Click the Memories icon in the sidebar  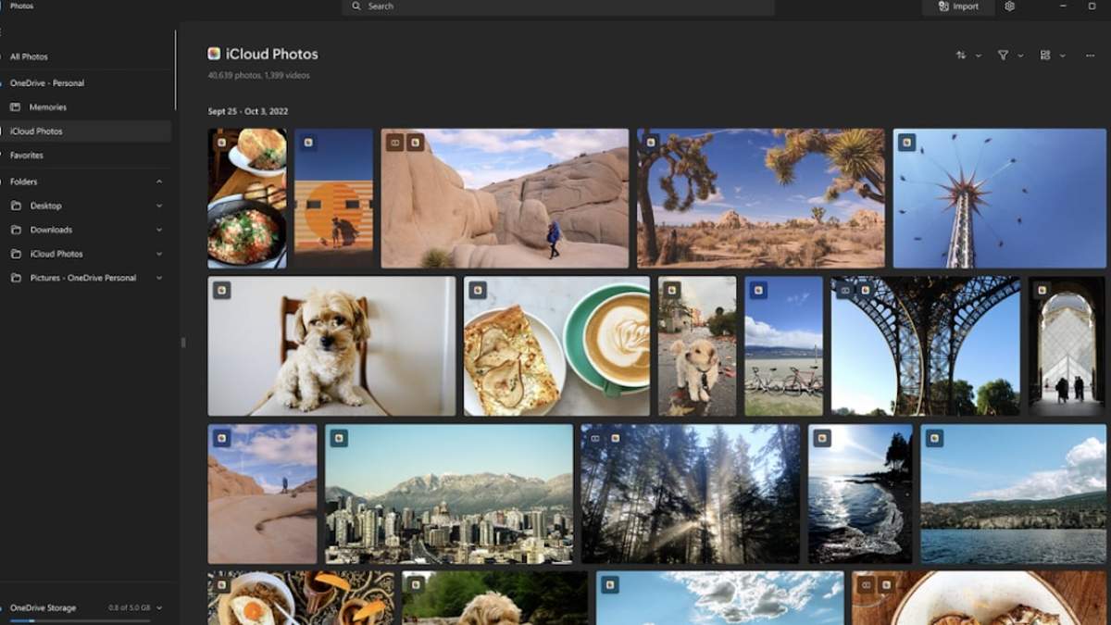[16, 107]
